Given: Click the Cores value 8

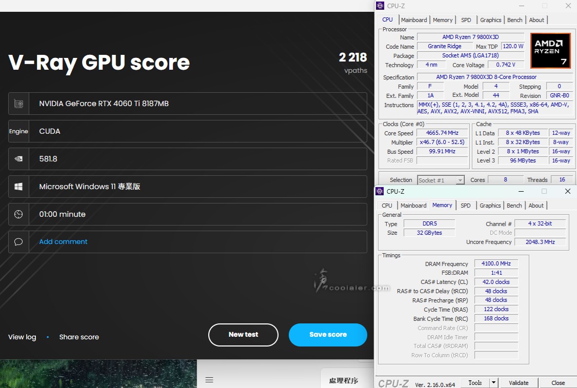Looking at the screenshot, I should pos(505,180).
